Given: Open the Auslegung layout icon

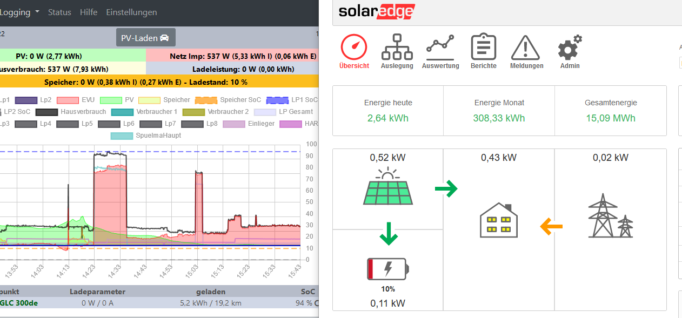Looking at the screenshot, I should point(397,48).
